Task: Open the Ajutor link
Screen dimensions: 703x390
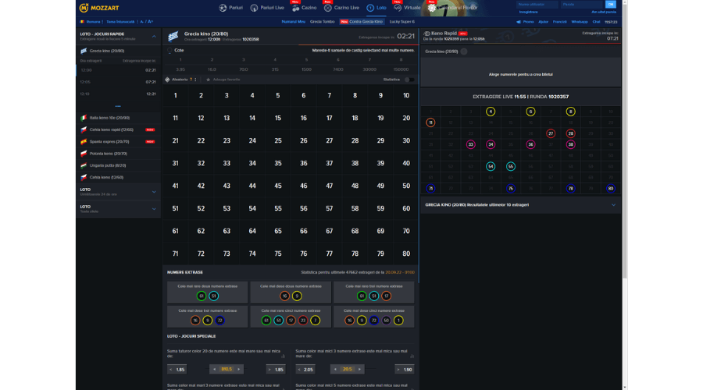Action: 543,22
